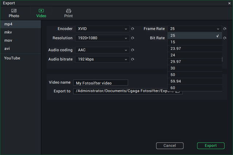Reset the Resolution setting to default
The width and height of the screenshot is (233, 155).
tap(133, 38)
